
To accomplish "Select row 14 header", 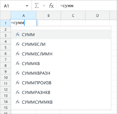I will 5,102.
